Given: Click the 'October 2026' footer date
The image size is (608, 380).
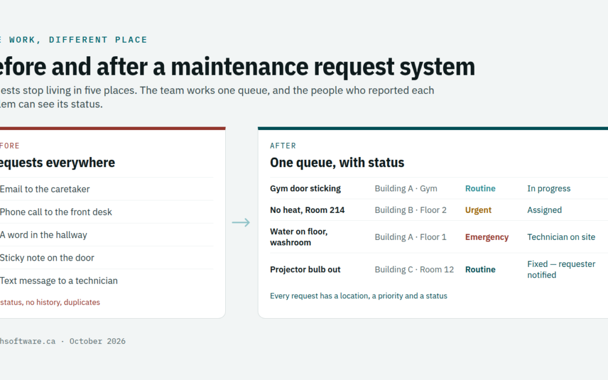Looking at the screenshot, I should [x=97, y=341].
